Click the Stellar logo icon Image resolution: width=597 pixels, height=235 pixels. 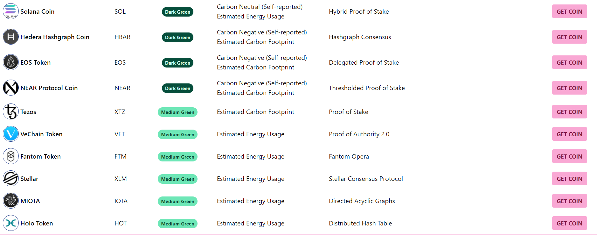tap(11, 179)
